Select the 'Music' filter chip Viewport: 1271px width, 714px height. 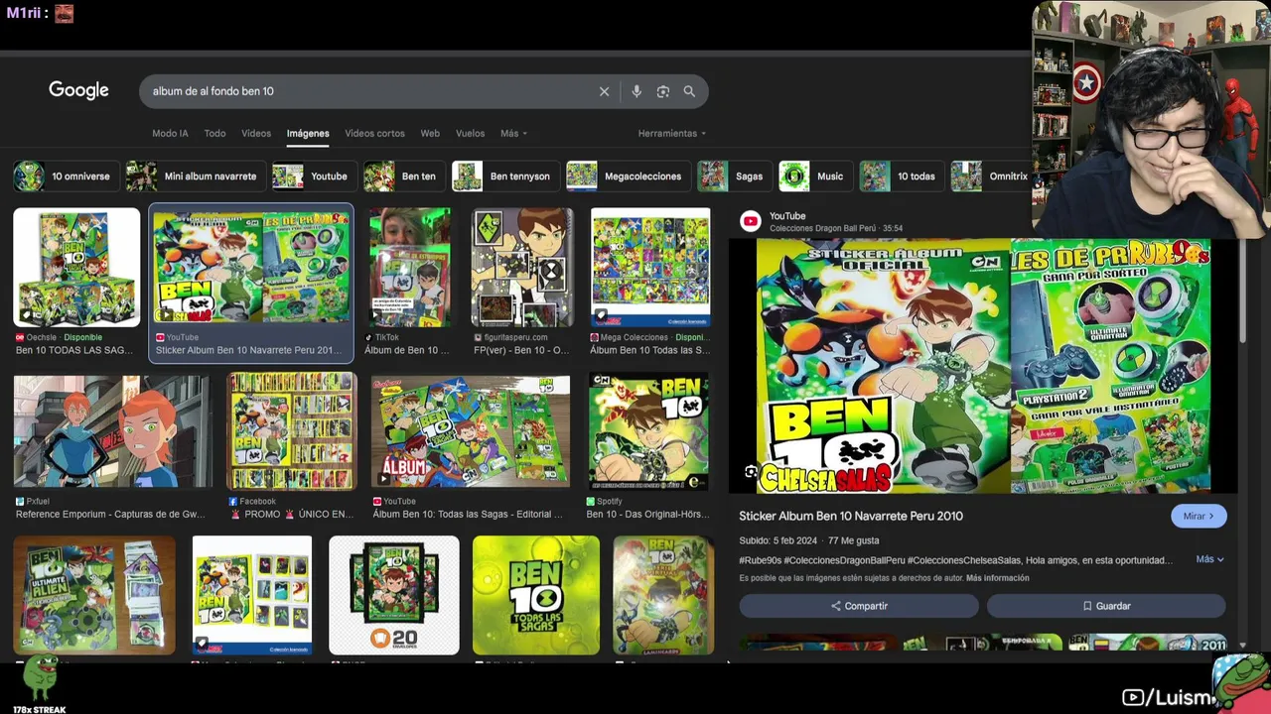[x=815, y=177]
